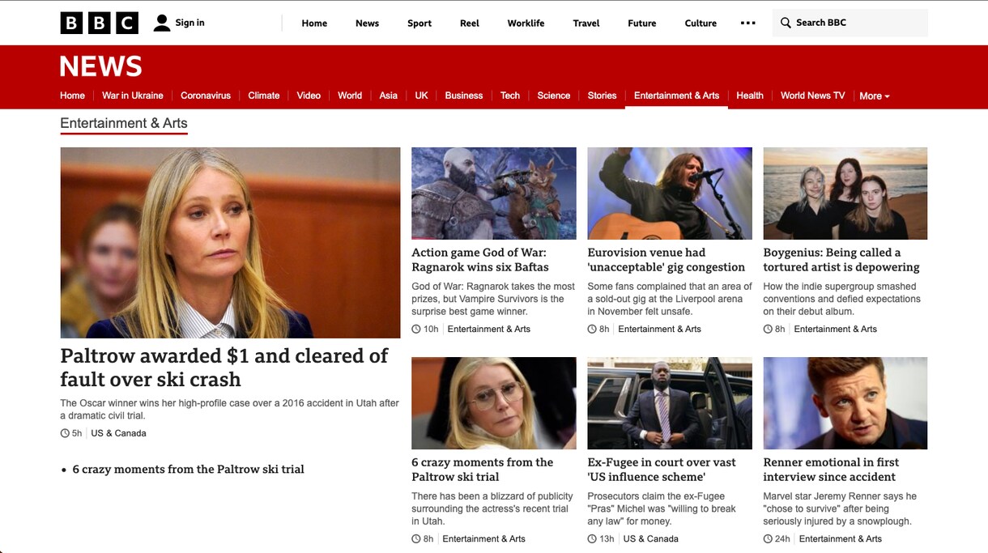
Task: Select Climate section
Action: pyautogui.click(x=264, y=96)
